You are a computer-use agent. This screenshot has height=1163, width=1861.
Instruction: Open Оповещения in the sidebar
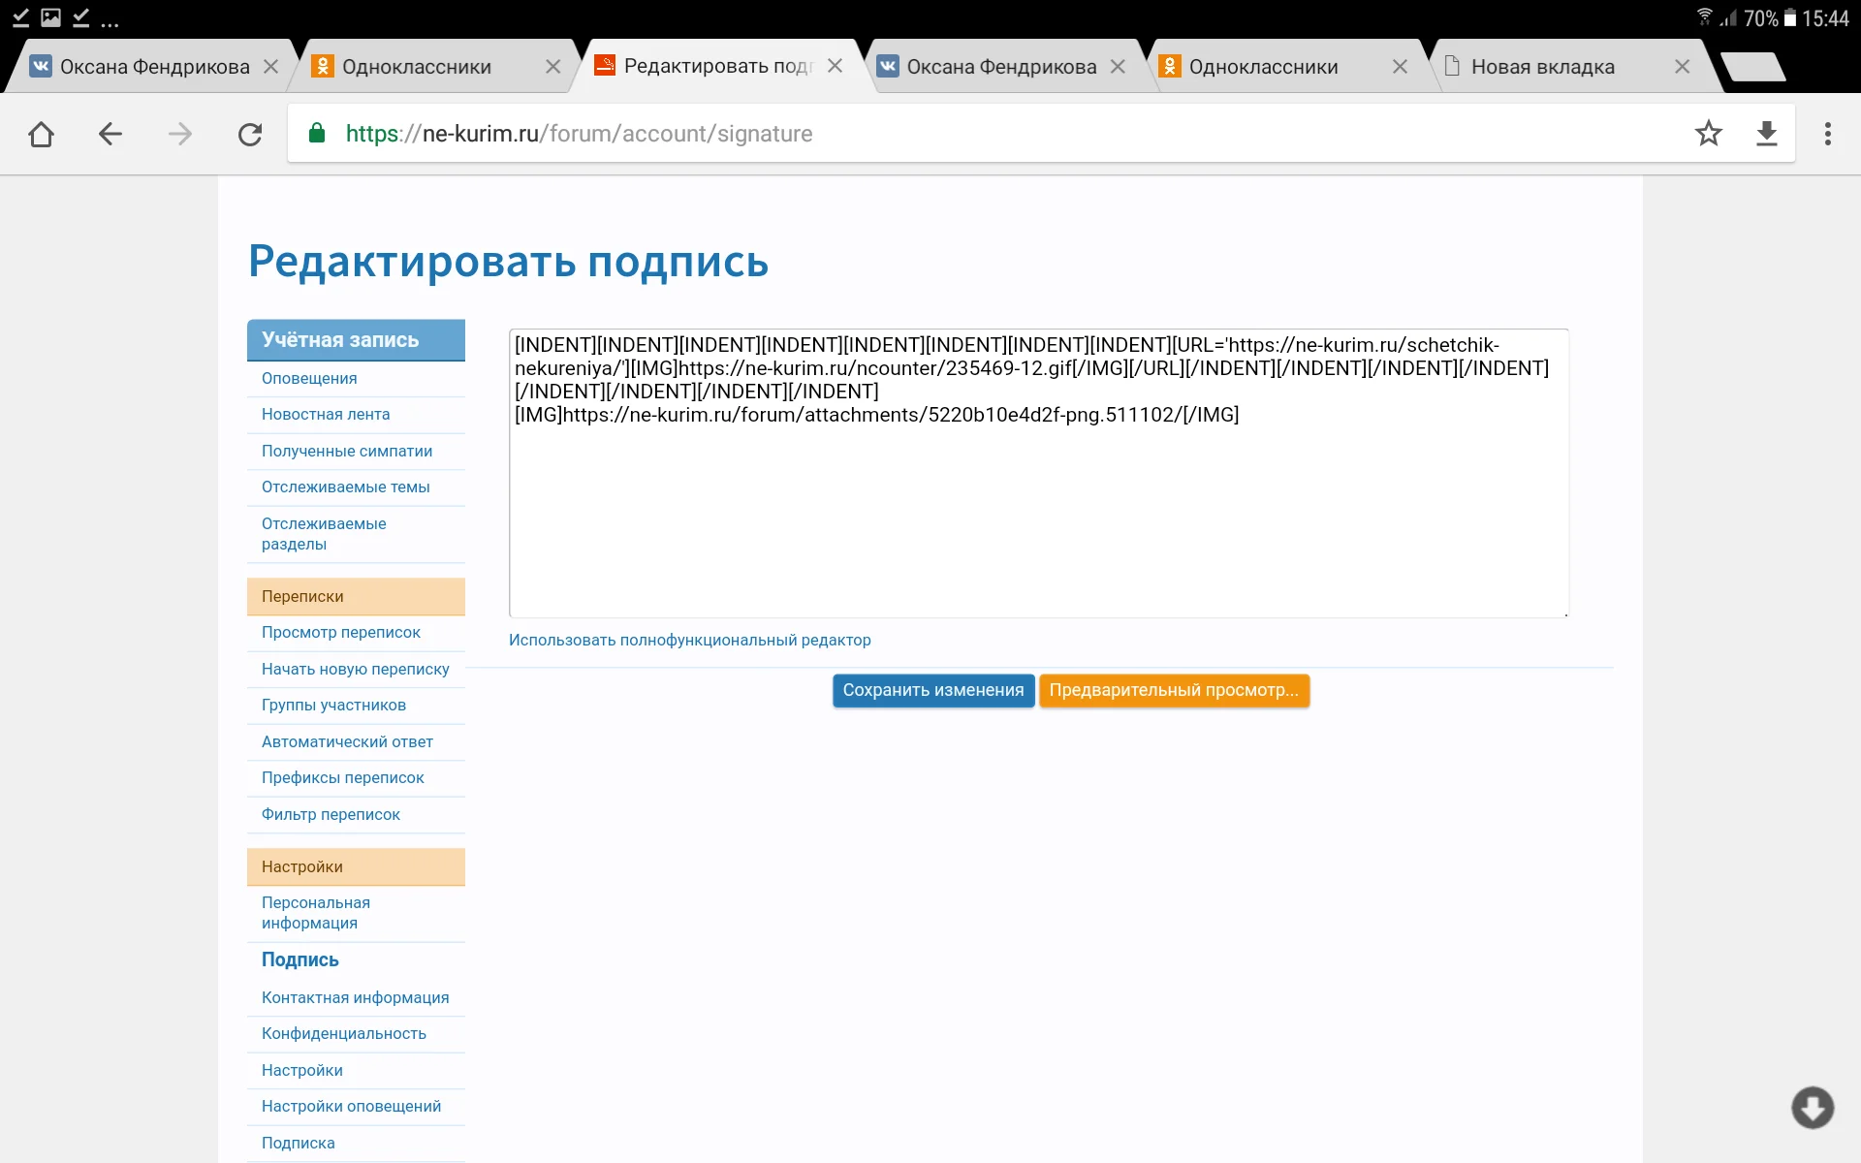click(308, 378)
